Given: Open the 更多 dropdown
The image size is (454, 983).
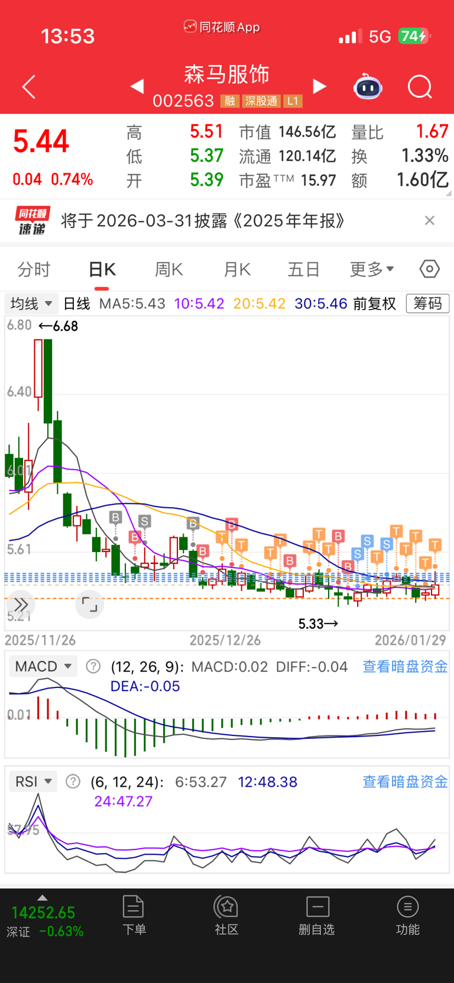Looking at the screenshot, I should click(x=372, y=270).
